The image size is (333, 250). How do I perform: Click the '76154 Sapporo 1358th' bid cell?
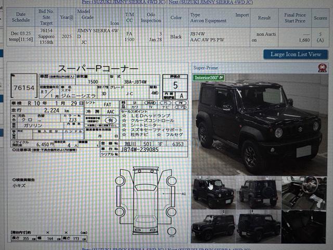pos(46,36)
